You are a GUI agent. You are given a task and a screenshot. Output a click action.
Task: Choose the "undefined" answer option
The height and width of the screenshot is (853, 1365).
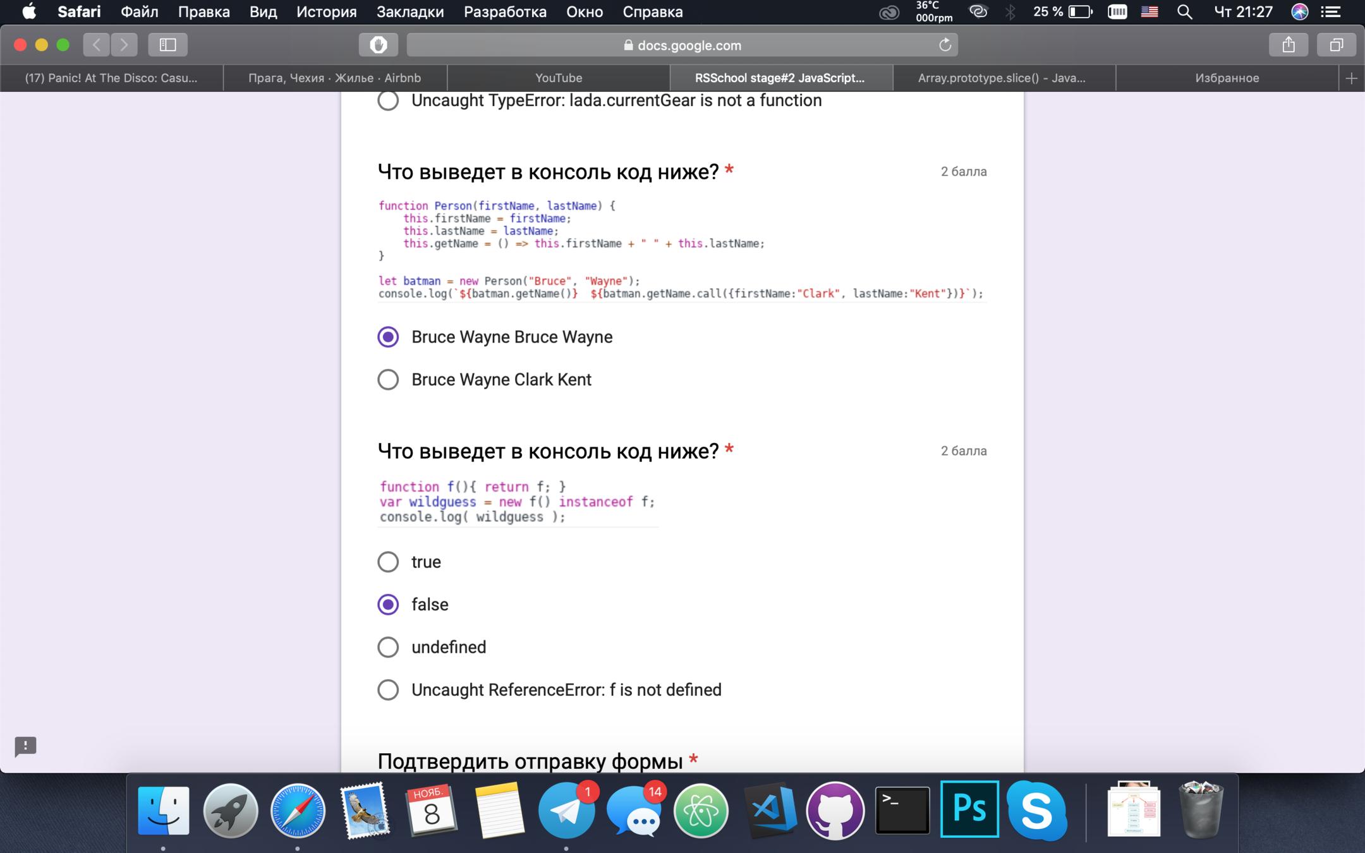(388, 647)
